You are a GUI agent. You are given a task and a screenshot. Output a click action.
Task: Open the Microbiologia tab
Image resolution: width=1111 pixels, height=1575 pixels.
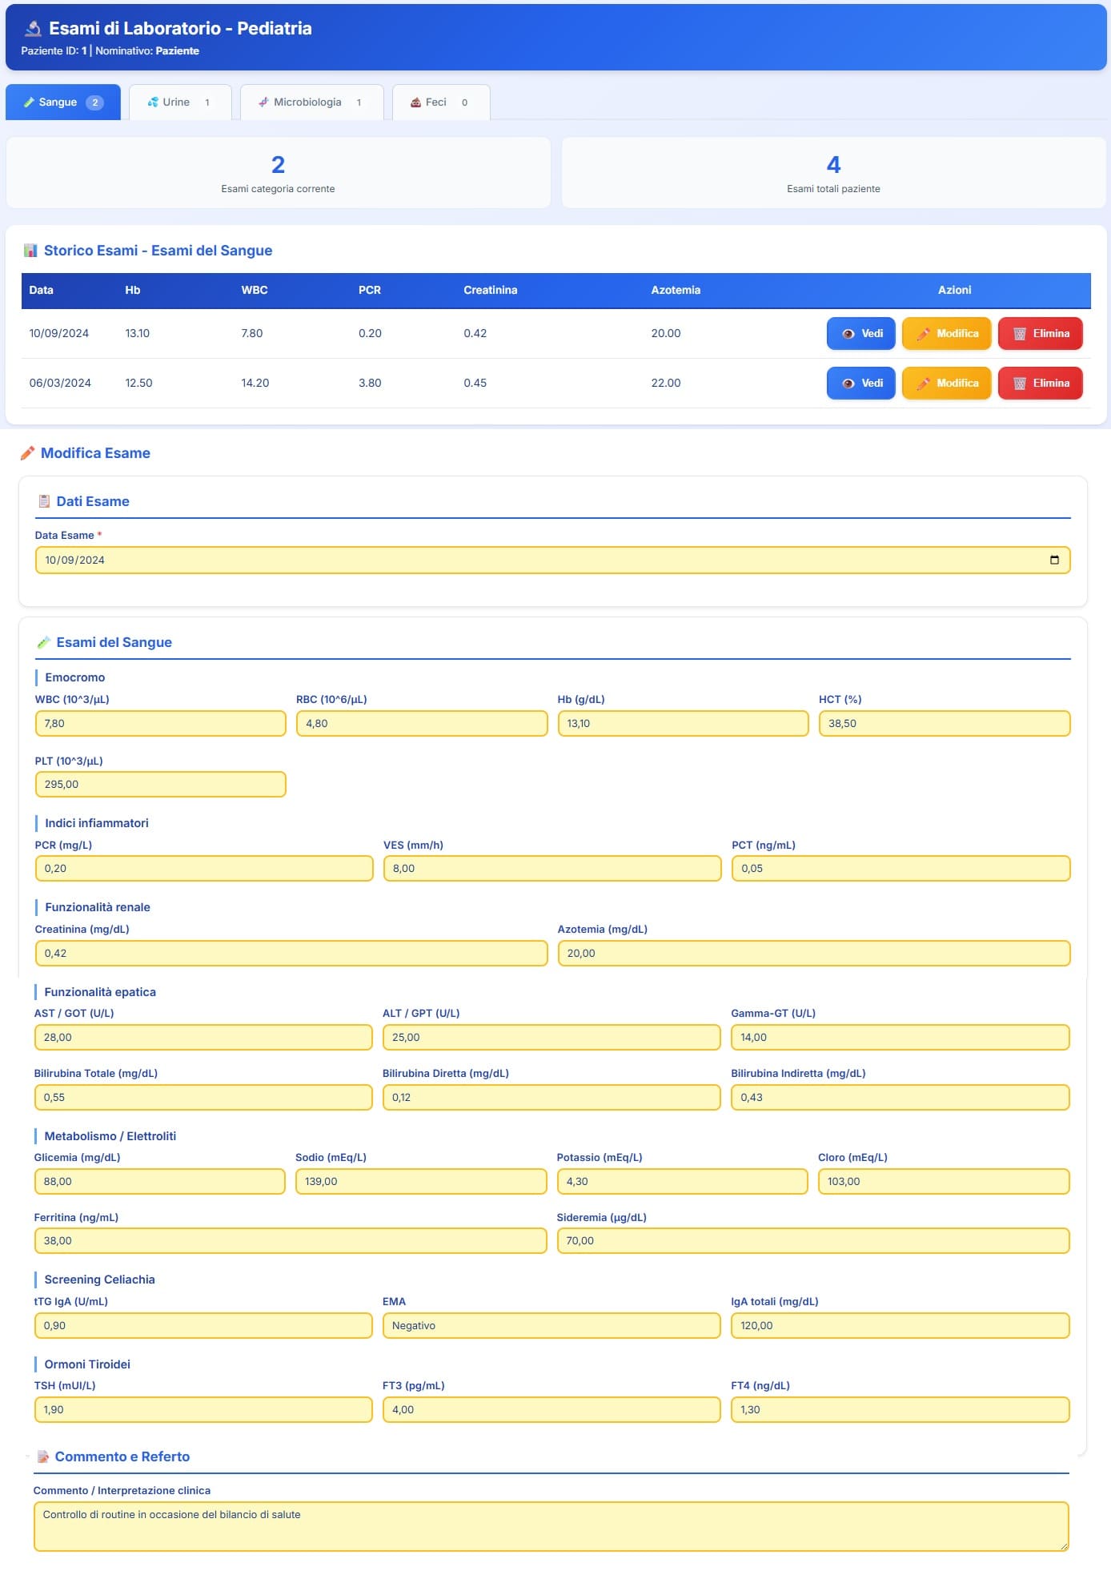click(311, 102)
